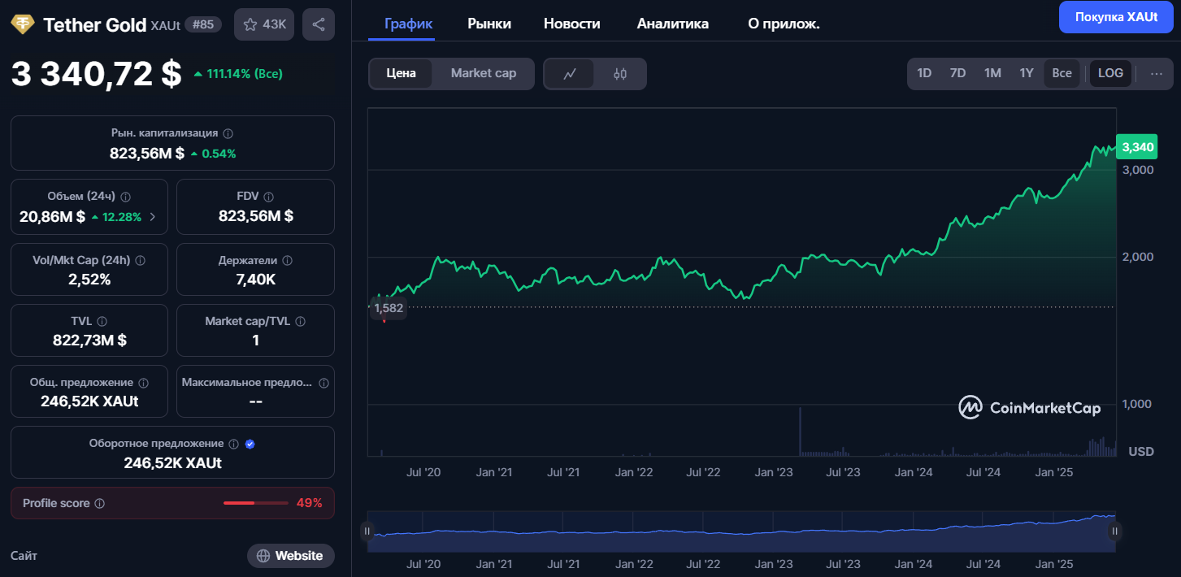The height and width of the screenshot is (577, 1181).
Task: Click the left range slider handle
Action: (367, 531)
